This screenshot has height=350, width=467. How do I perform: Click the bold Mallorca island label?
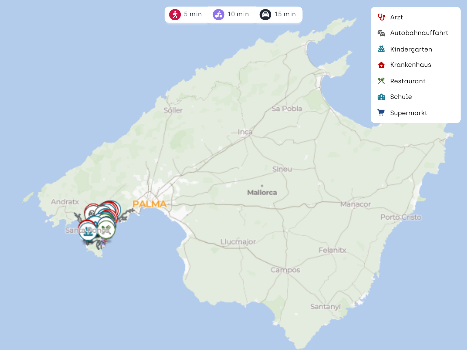[262, 193]
